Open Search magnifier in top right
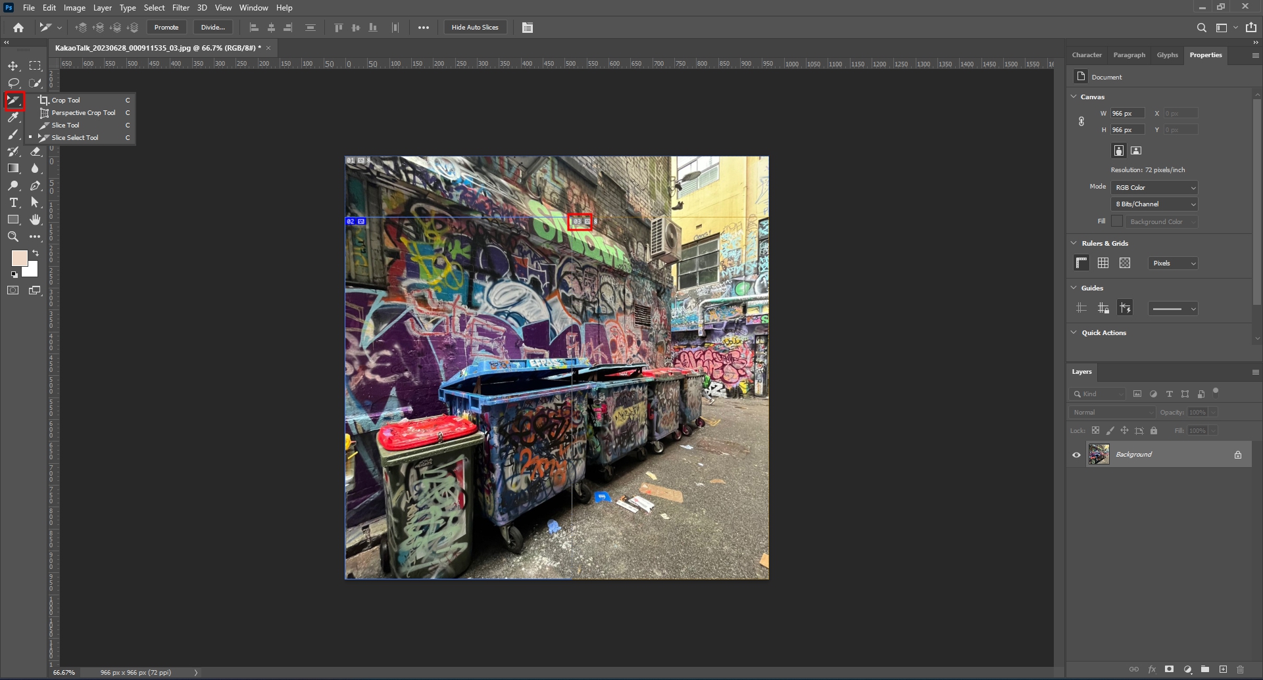Image resolution: width=1263 pixels, height=680 pixels. [x=1202, y=28]
